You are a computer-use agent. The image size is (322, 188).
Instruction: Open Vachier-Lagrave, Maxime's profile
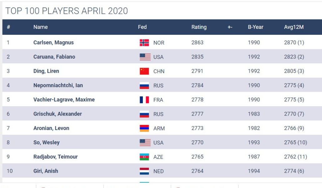point(64,100)
